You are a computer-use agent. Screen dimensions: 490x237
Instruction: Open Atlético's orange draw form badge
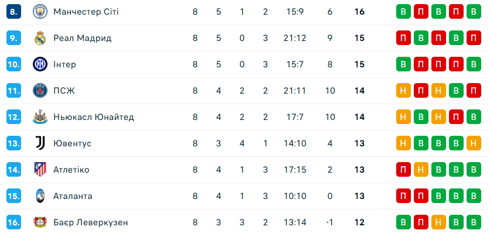point(420,170)
